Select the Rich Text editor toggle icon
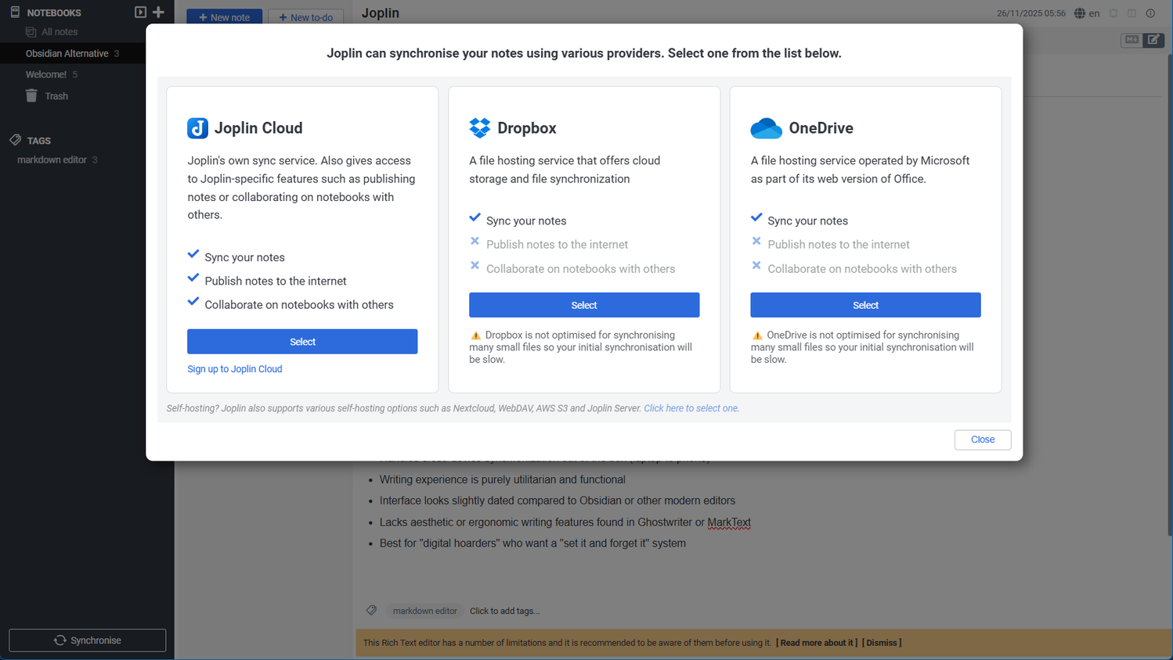Screen dimensions: 1173x660 coord(1153,39)
